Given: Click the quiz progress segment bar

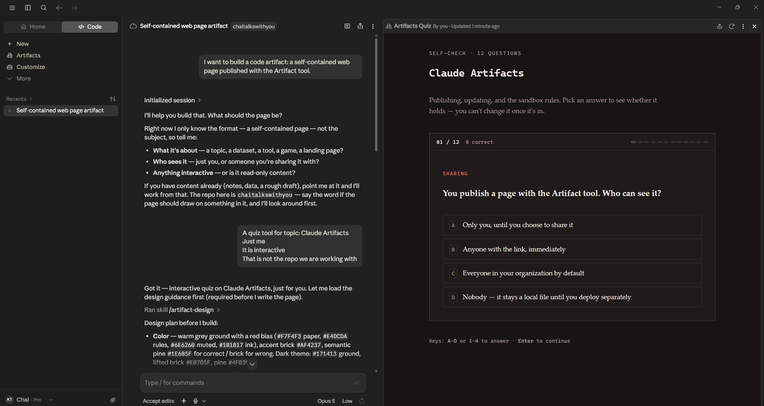Looking at the screenshot, I should click(x=669, y=142).
